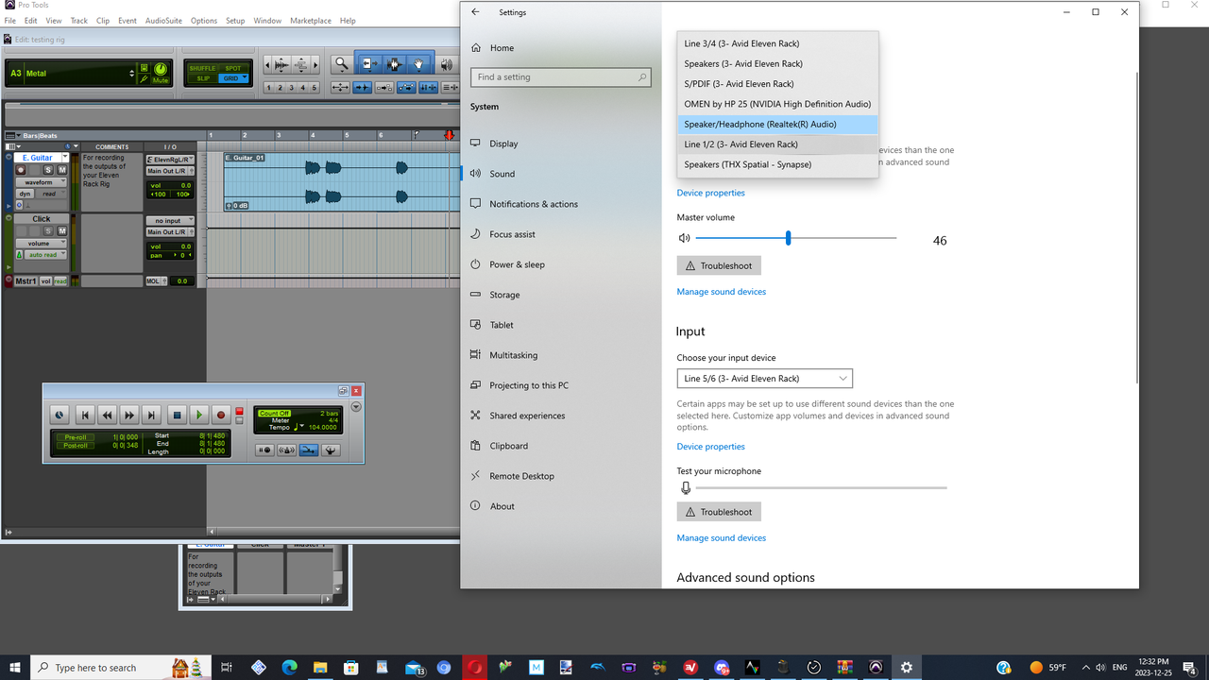Open the Grid mode dropdown arrow

tap(245, 77)
